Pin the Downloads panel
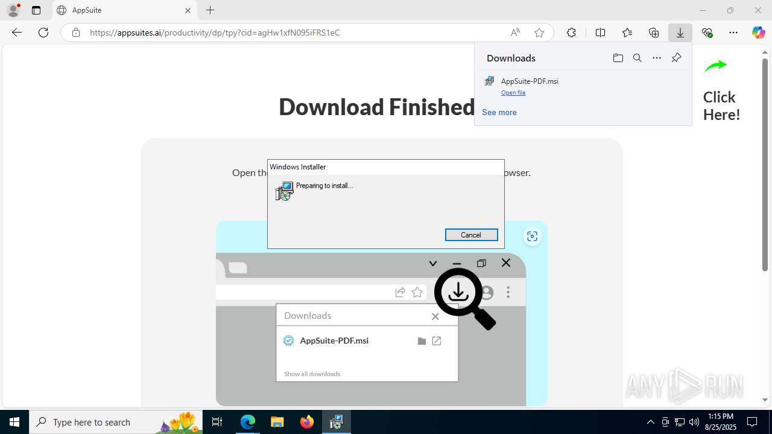 (x=676, y=58)
